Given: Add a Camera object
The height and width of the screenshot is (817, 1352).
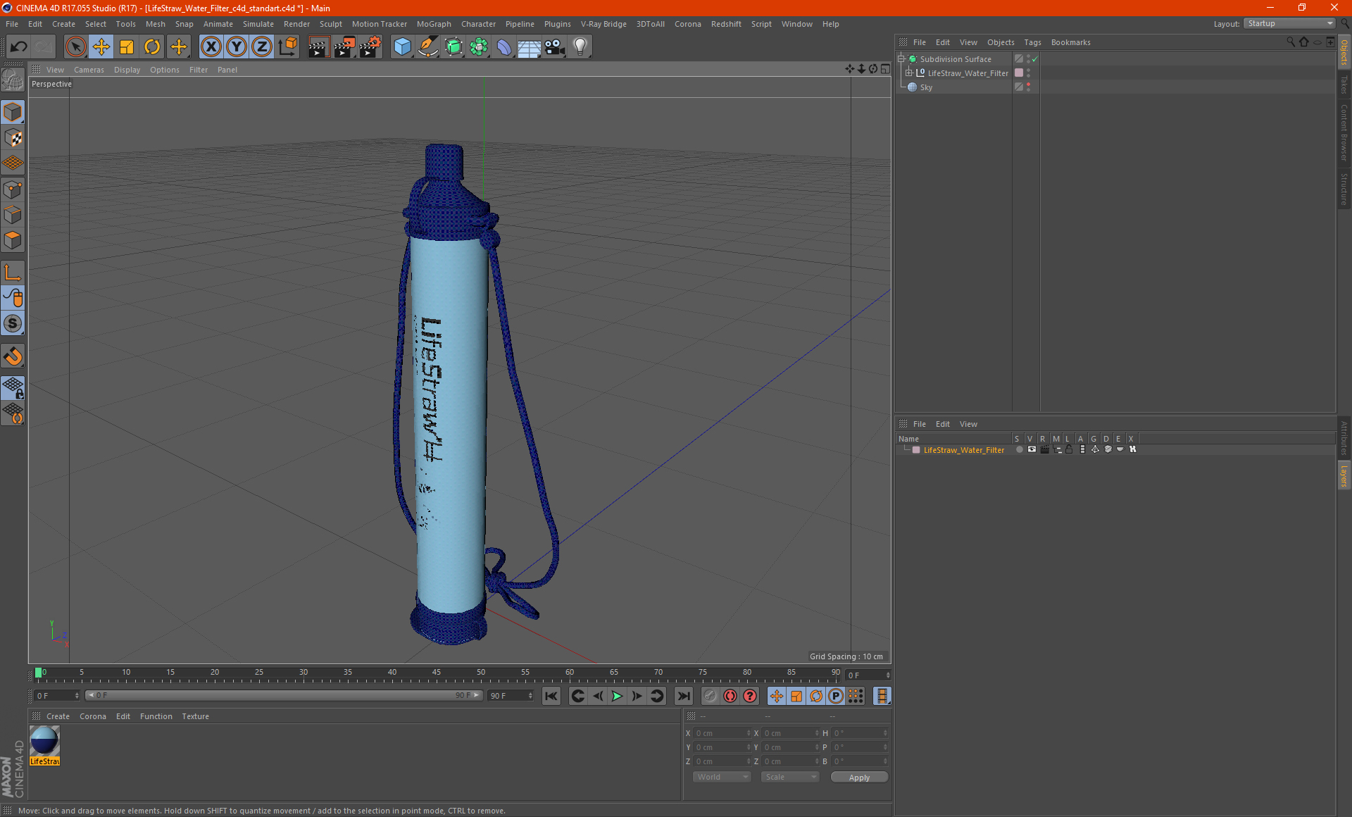Looking at the screenshot, I should coord(555,47).
